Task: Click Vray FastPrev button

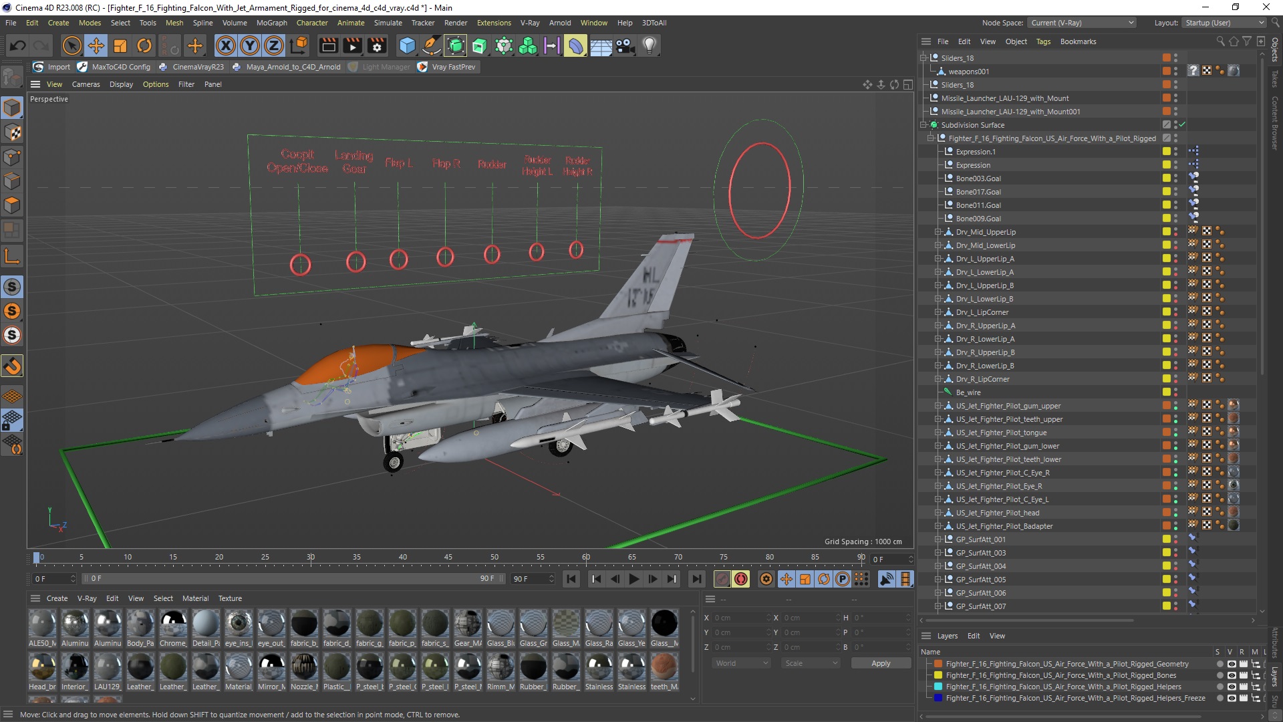Action: point(446,67)
